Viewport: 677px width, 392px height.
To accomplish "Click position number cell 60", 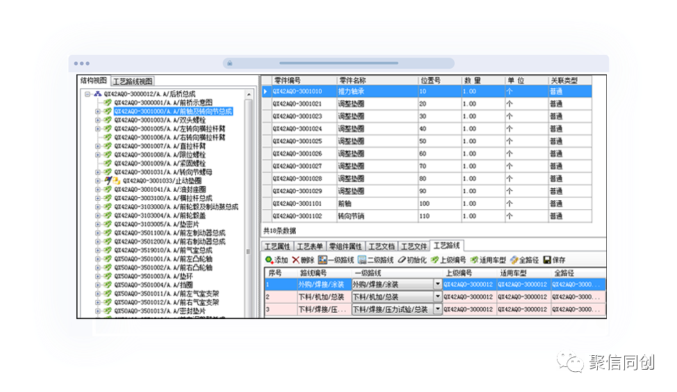I will (440, 154).
